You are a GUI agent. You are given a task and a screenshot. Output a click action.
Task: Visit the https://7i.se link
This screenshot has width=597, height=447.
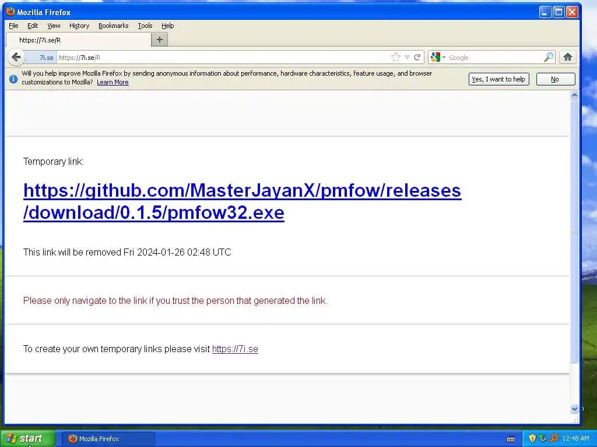(x=235, y=349)
